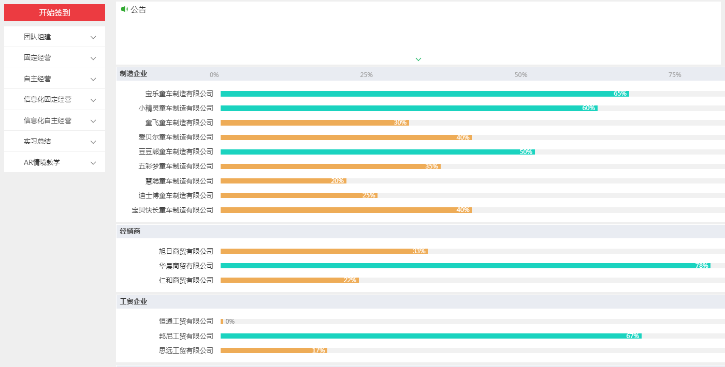The image size is (725, 367).
Task: Click the 公告 heading text
Action: 138,9
